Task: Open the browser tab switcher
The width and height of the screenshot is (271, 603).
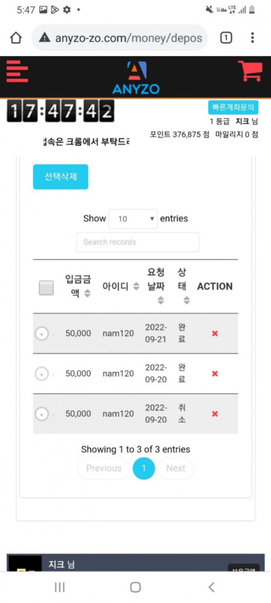Action: (x=226, y=37)
